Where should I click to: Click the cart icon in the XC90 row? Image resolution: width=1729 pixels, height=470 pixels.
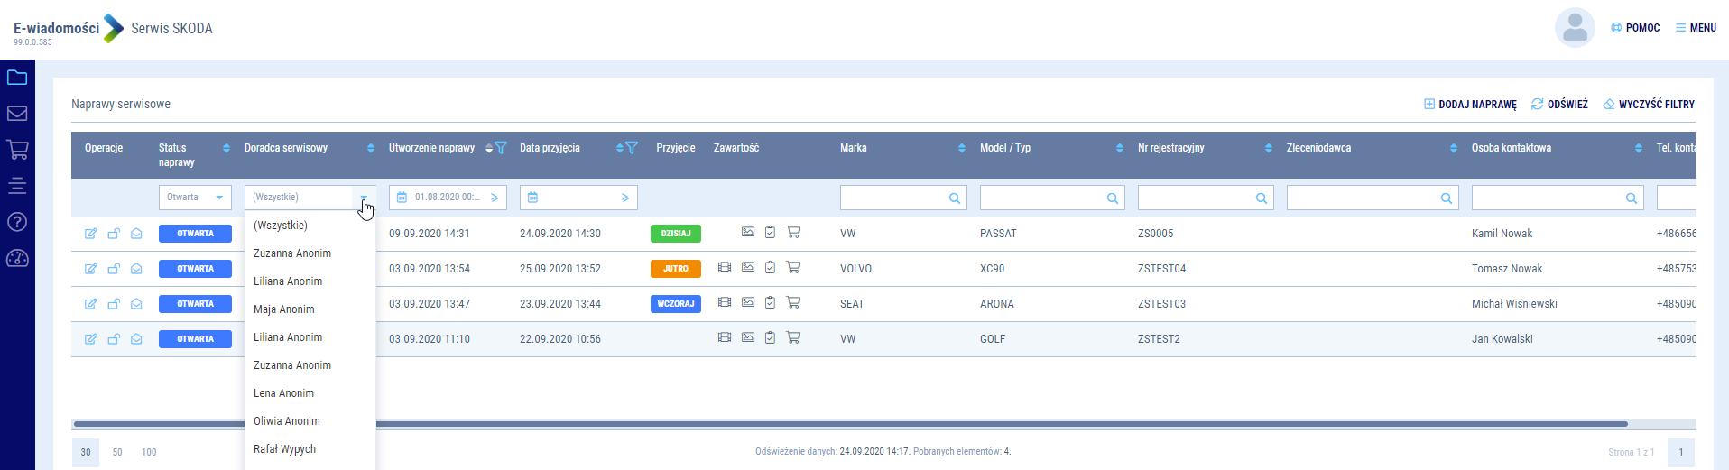tap(792, 267)
